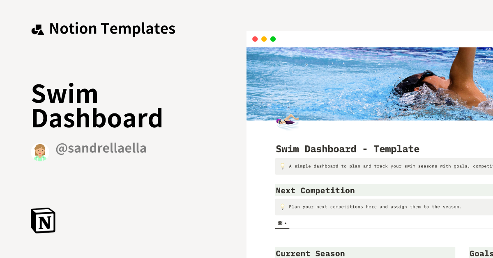Select the Next Competition section heading
Viewport: 493px width, 258px height.
pyautogui.click(x=315, y=190)
